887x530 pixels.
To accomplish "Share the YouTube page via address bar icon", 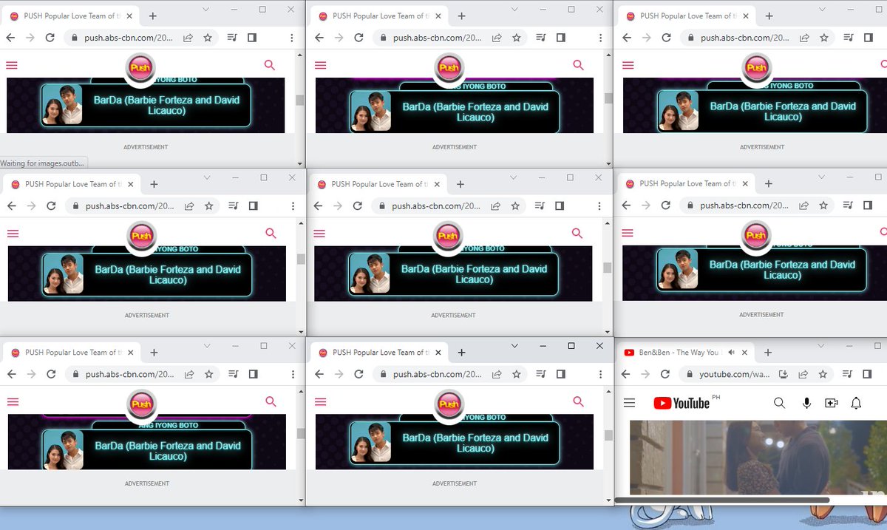I will (803, 375).
